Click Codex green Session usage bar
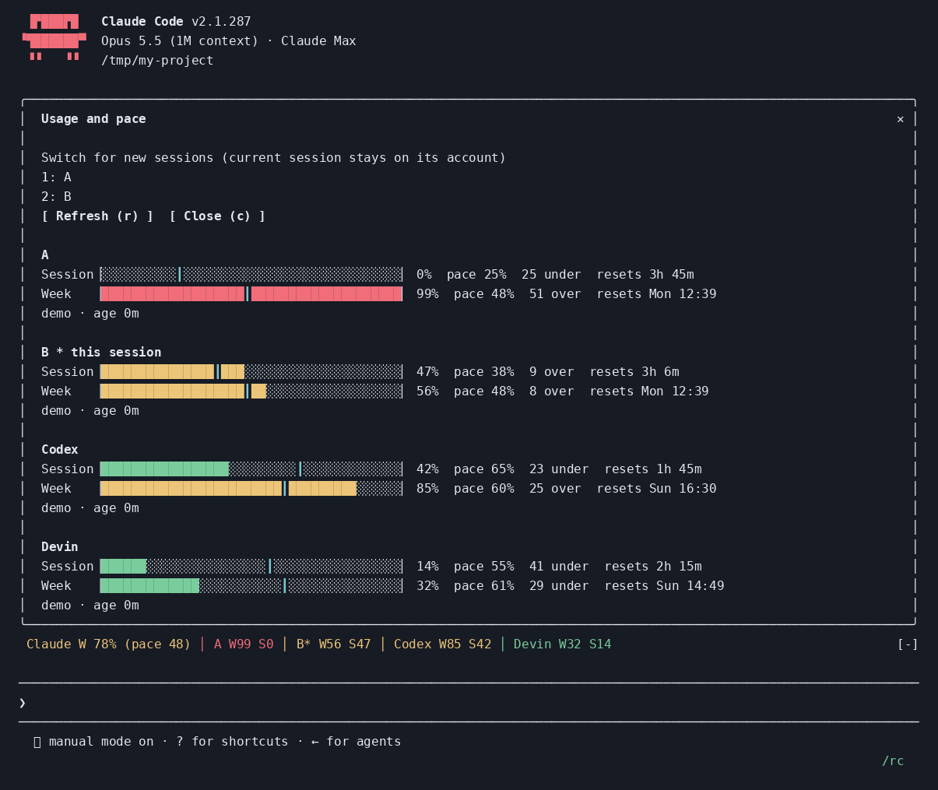The height and width of the screenshot is (790, 938). tap(251, 469)
